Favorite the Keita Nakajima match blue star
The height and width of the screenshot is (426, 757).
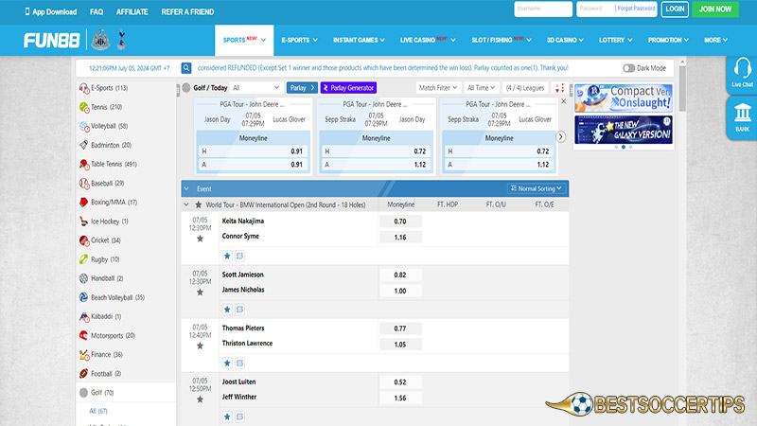(227, 256)
